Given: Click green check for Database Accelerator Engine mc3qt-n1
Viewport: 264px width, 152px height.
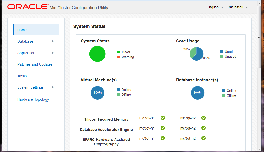Looking at the screenshot, I should [163, 128].
